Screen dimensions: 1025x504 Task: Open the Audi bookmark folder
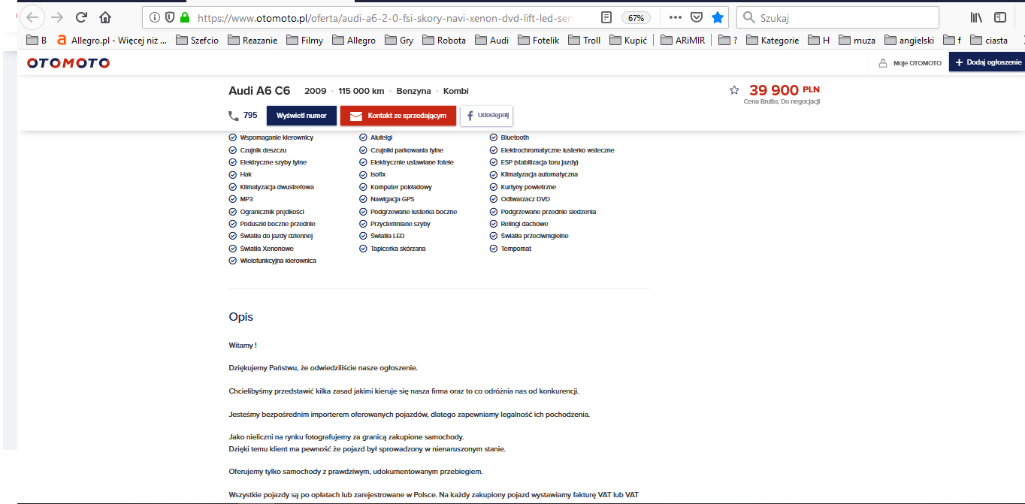(x=492, y=40)
